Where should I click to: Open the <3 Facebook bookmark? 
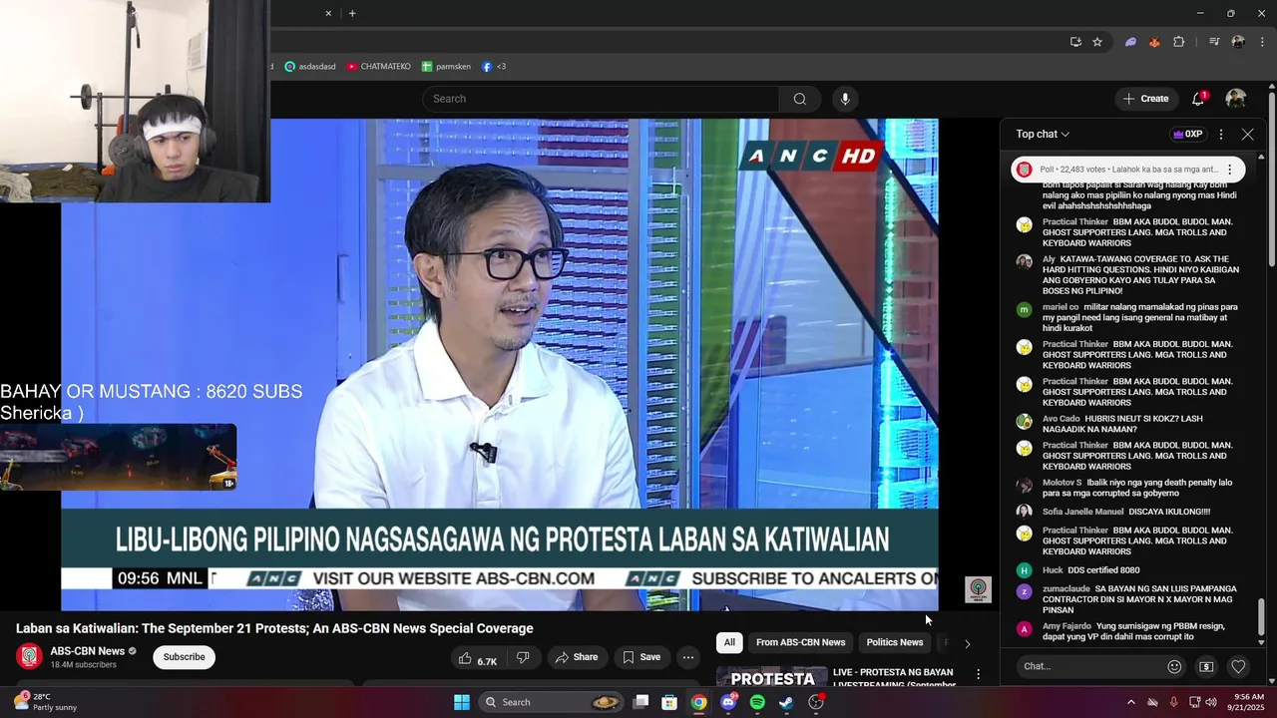coord(494,67)
